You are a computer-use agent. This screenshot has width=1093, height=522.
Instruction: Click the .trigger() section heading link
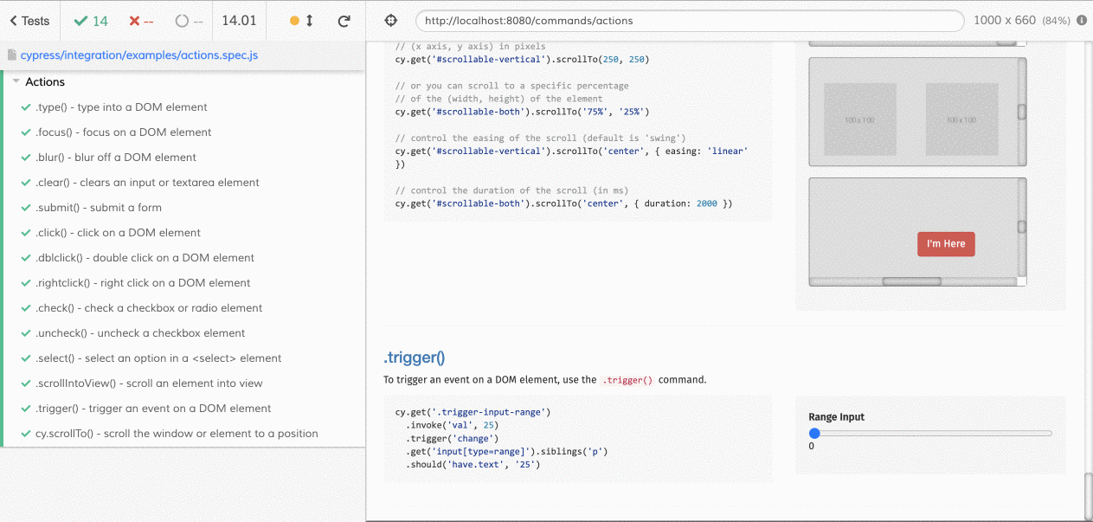415,357
